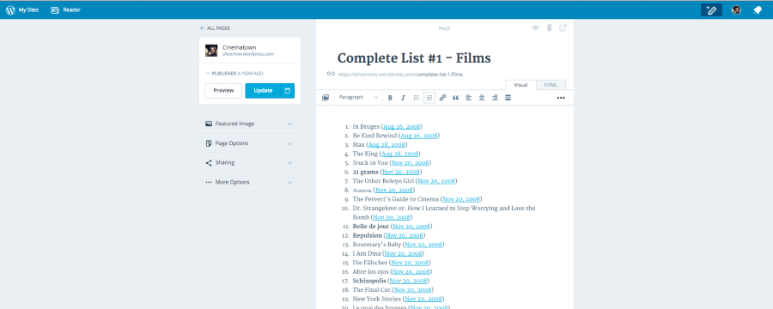The height and width of the screenshot is (309, 773).
Task: Expand the Featured Image section
Action: click(249, 124)
